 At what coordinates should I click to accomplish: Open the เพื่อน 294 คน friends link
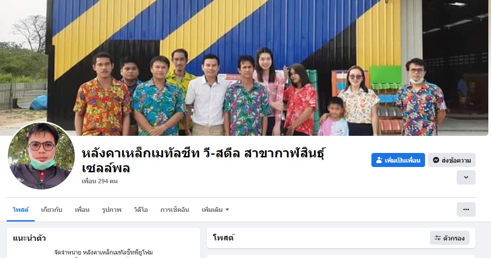[x=100, y=181]
